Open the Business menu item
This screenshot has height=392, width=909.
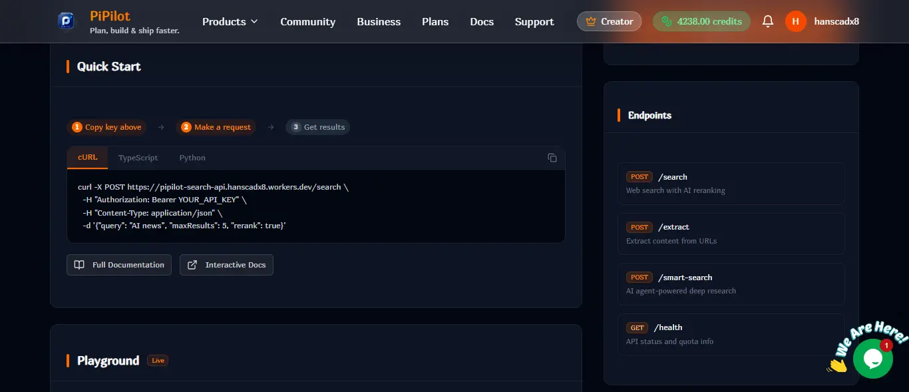379,21
